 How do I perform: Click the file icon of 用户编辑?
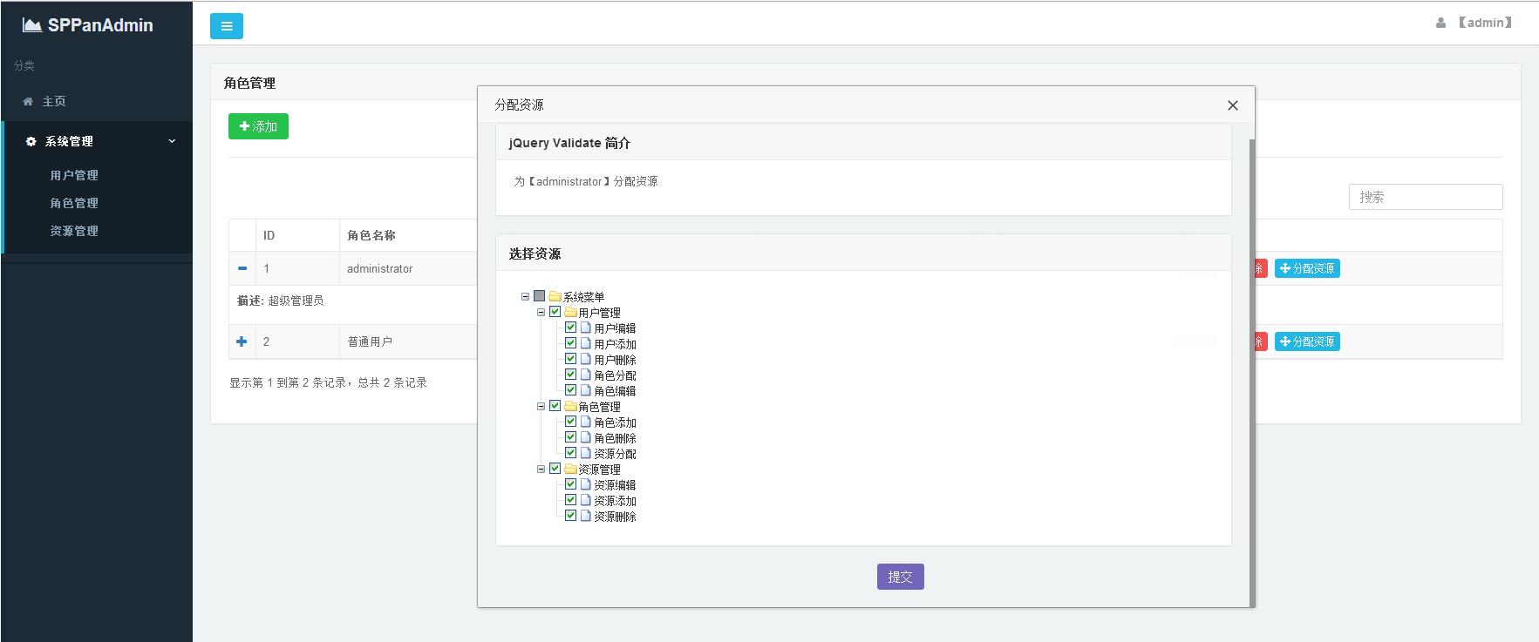[586, 328]
